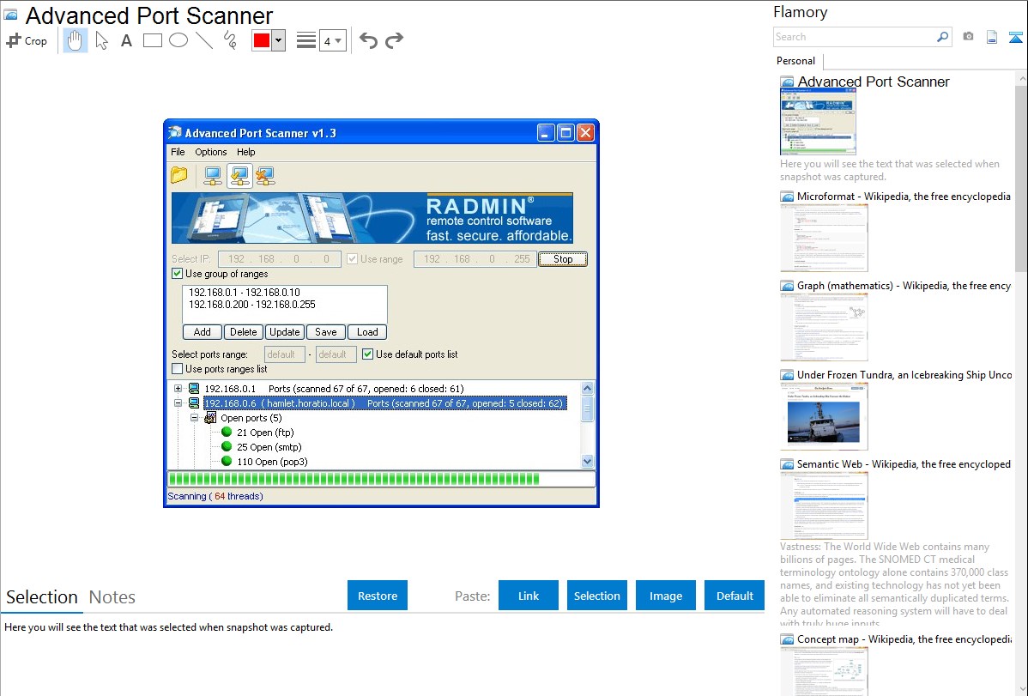Screen dimensions: 1028x696
Task: Redo the last edit
Action: [394, 40]
